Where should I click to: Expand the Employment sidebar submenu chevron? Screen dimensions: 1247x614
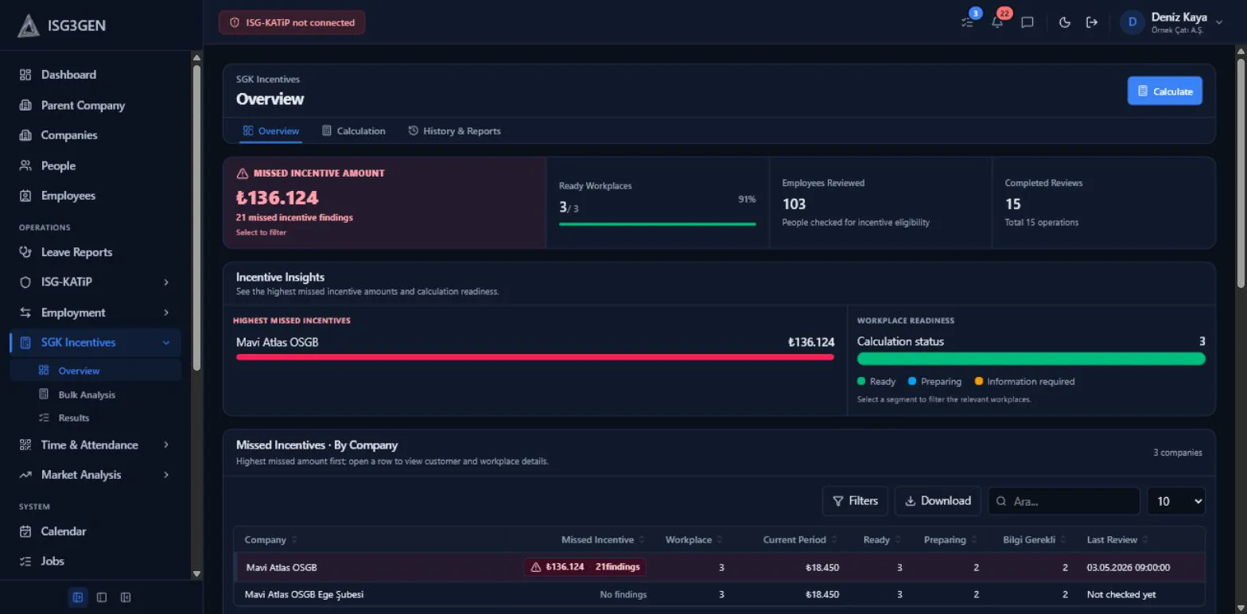[166, 313]
